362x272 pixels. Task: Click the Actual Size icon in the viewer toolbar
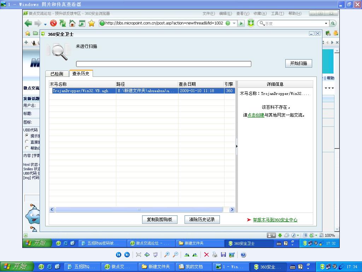click(147, 255)
